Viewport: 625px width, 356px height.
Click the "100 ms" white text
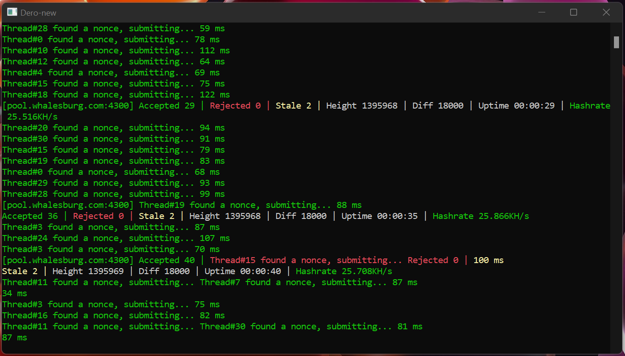pyautogui.click(x=489, y=260)
